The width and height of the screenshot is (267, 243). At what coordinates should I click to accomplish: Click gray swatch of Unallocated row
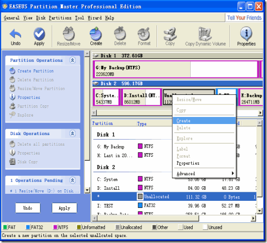[140, 196]
